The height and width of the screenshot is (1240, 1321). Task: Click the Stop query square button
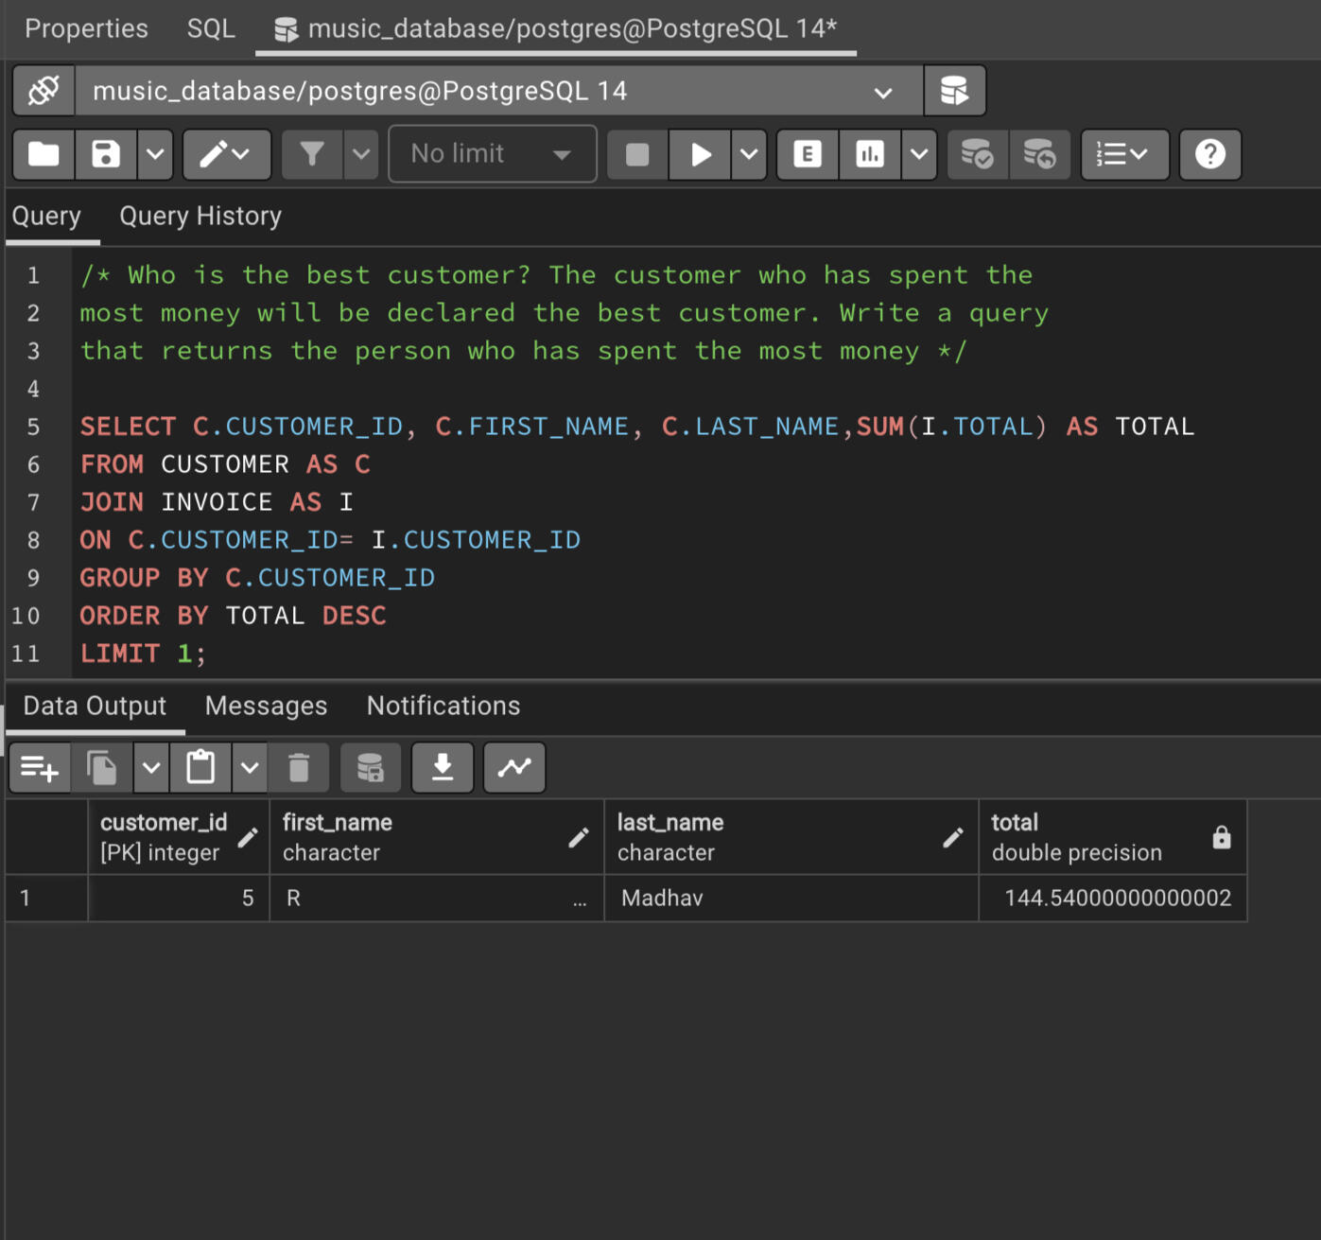pos(637,154)
